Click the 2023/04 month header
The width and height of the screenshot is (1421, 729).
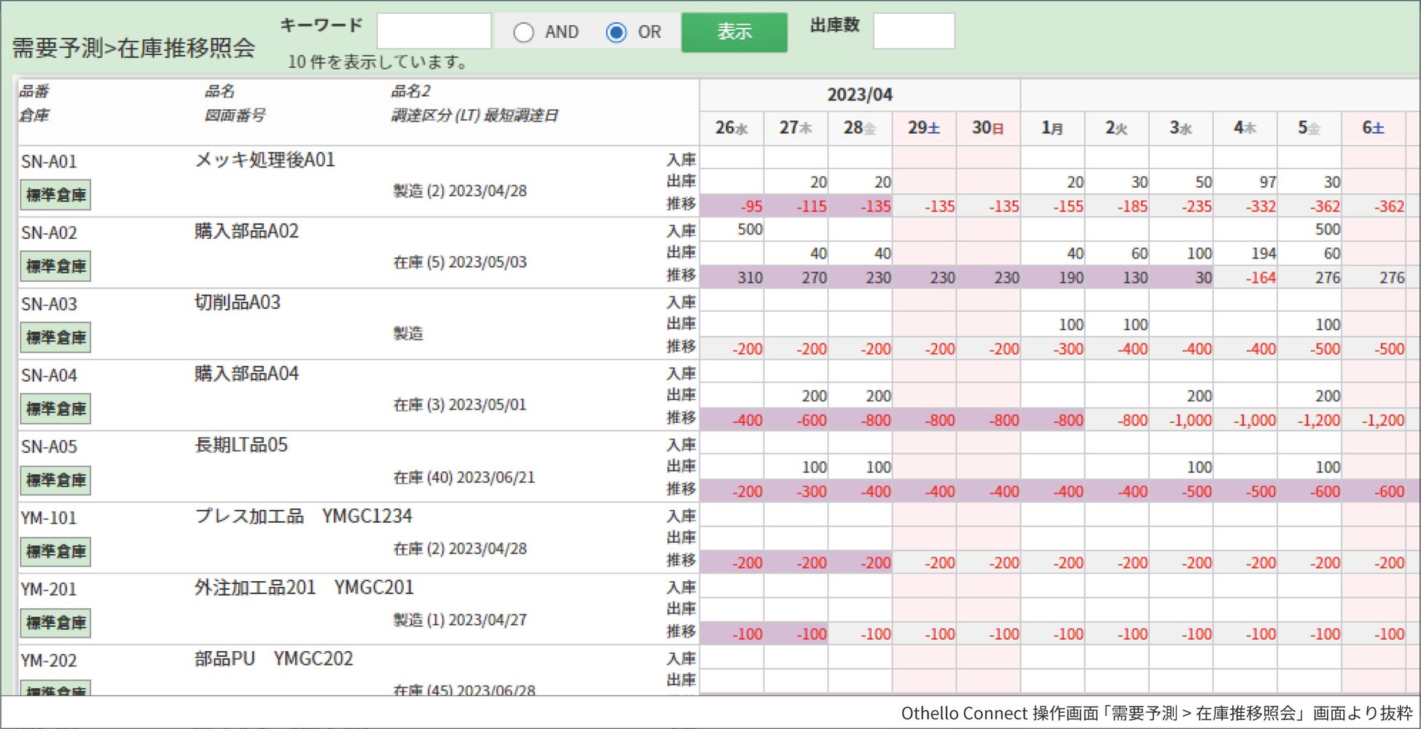coord(859,95)
